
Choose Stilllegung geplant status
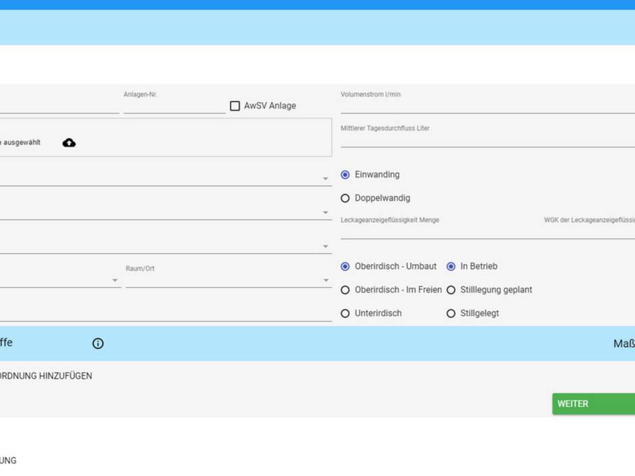[x=451, y=290]
